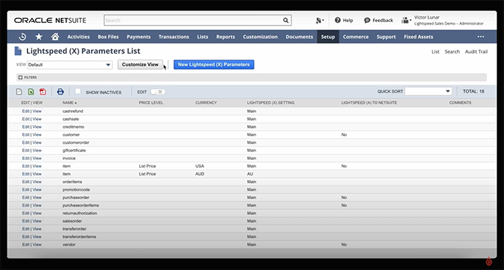Image resolution: width=504 pixels, height=270 pixels.
Task: Click the Customize View button
Action: pyautogui.click(x=140, y=64)
